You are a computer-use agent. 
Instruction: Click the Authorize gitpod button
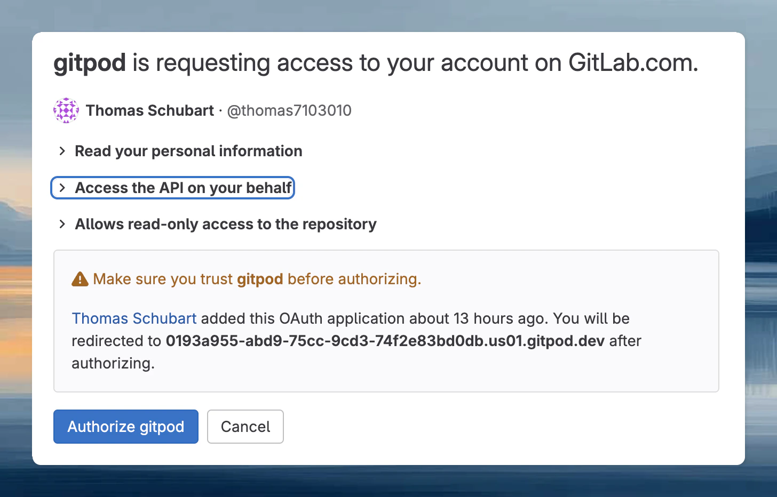pos(125,426)
